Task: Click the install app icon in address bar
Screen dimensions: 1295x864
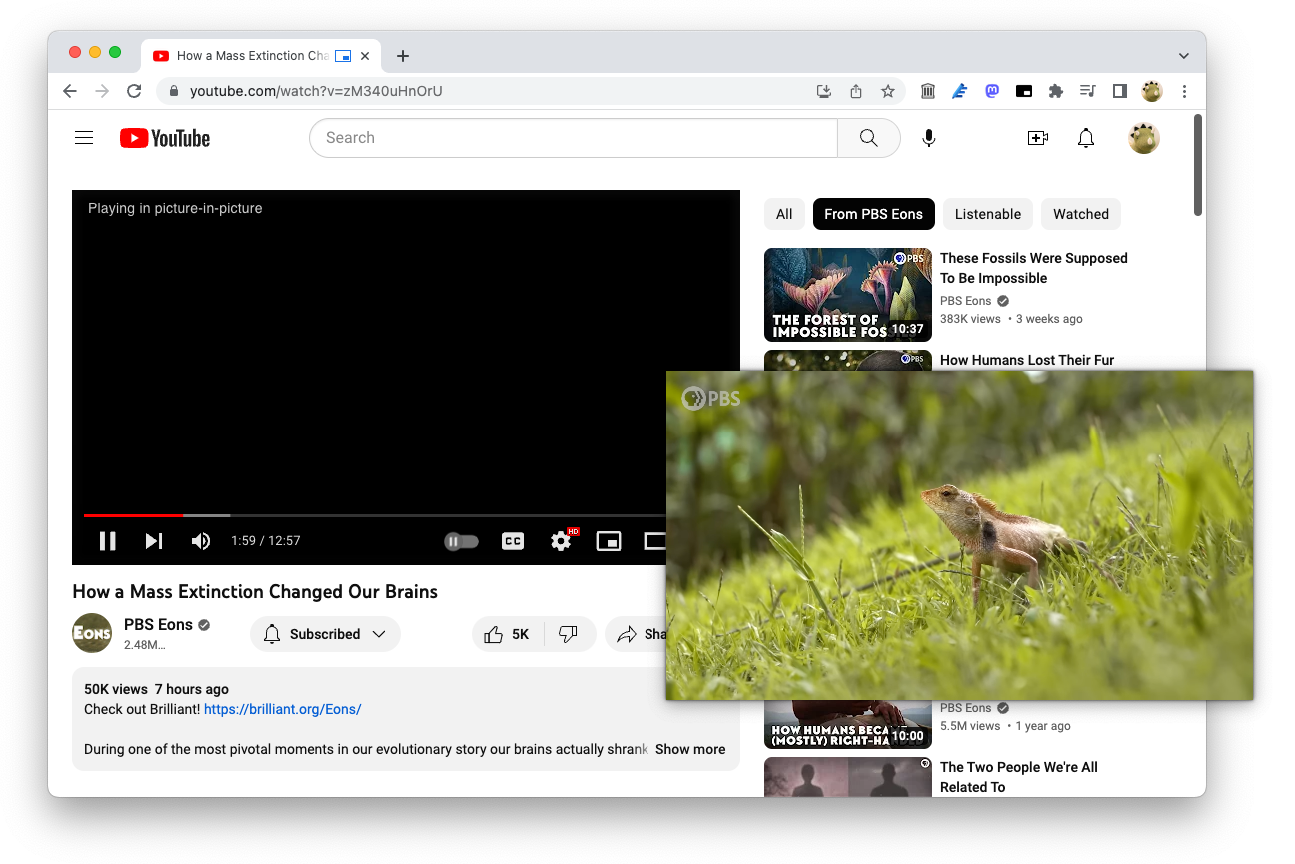Action: [x=824, y=91]
